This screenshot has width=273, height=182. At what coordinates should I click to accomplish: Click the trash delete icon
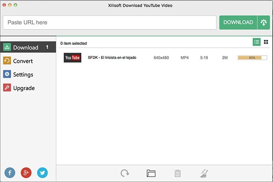[x=177, y=173]
